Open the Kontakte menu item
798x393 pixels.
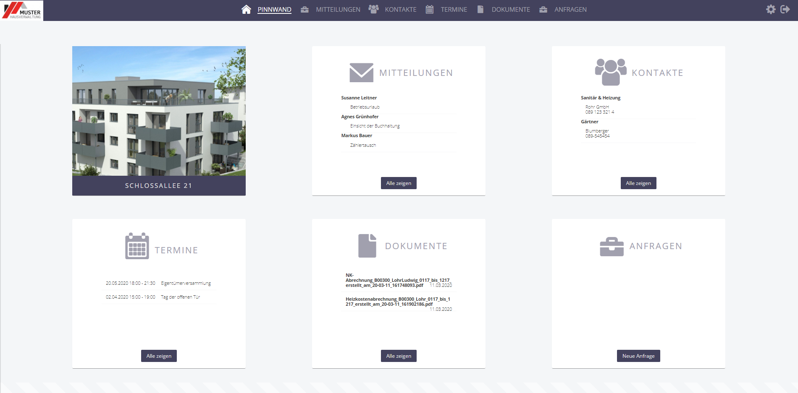(x=401, y=9)
